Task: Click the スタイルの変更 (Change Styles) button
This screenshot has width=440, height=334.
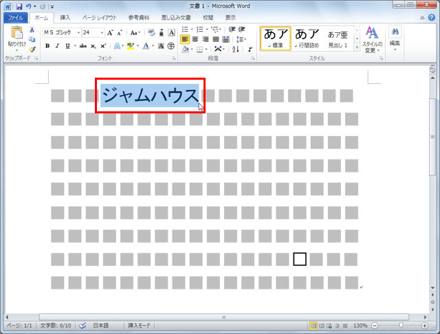Action: pyautogui.click(x=372, y=40)
